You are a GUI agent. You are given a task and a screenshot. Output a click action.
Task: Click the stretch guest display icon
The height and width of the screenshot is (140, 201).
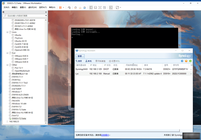[117, 8]
